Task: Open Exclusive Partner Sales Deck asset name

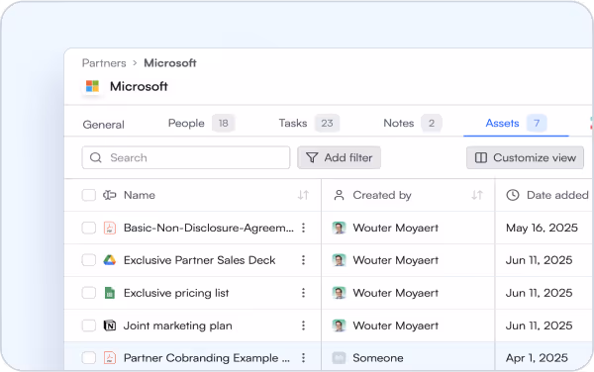Action: point(200,260)
